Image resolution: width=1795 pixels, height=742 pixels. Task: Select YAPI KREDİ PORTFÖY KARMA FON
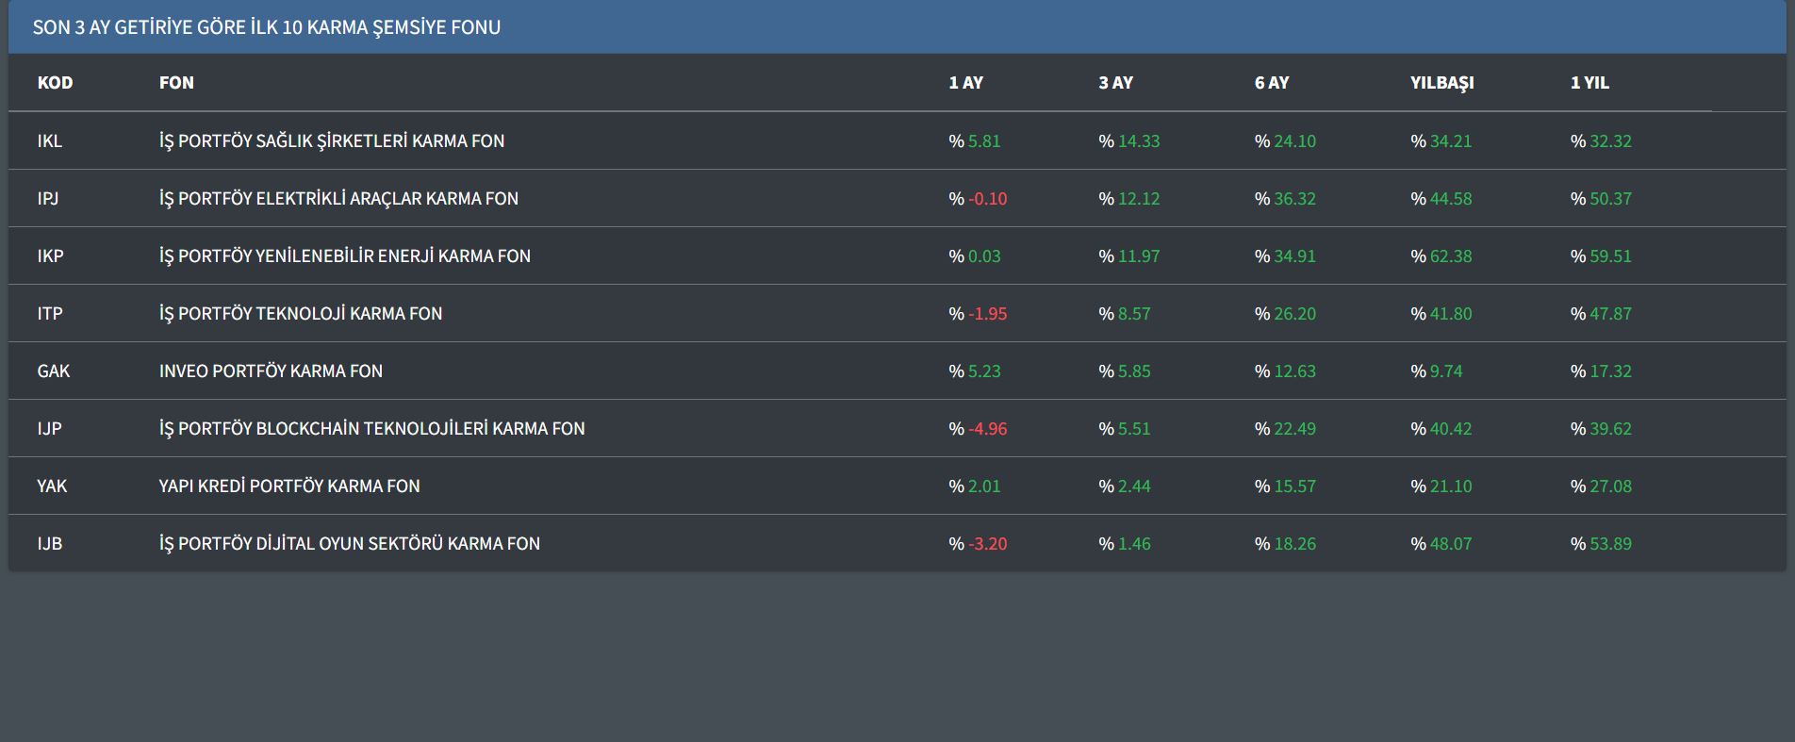pyautogui.click(x=289, y=486)
